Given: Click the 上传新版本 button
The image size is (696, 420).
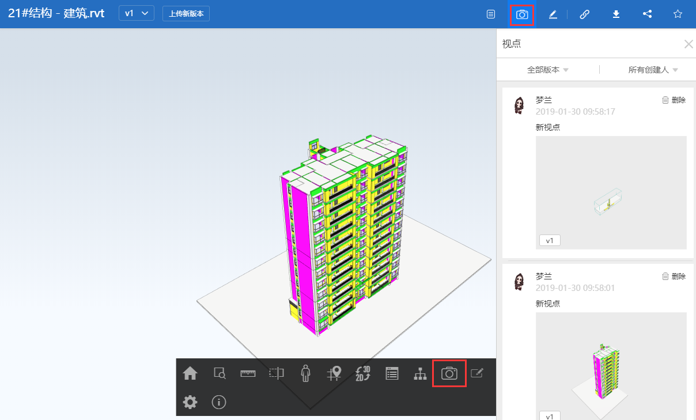Looking at the screenshot, I should [186, 13].
